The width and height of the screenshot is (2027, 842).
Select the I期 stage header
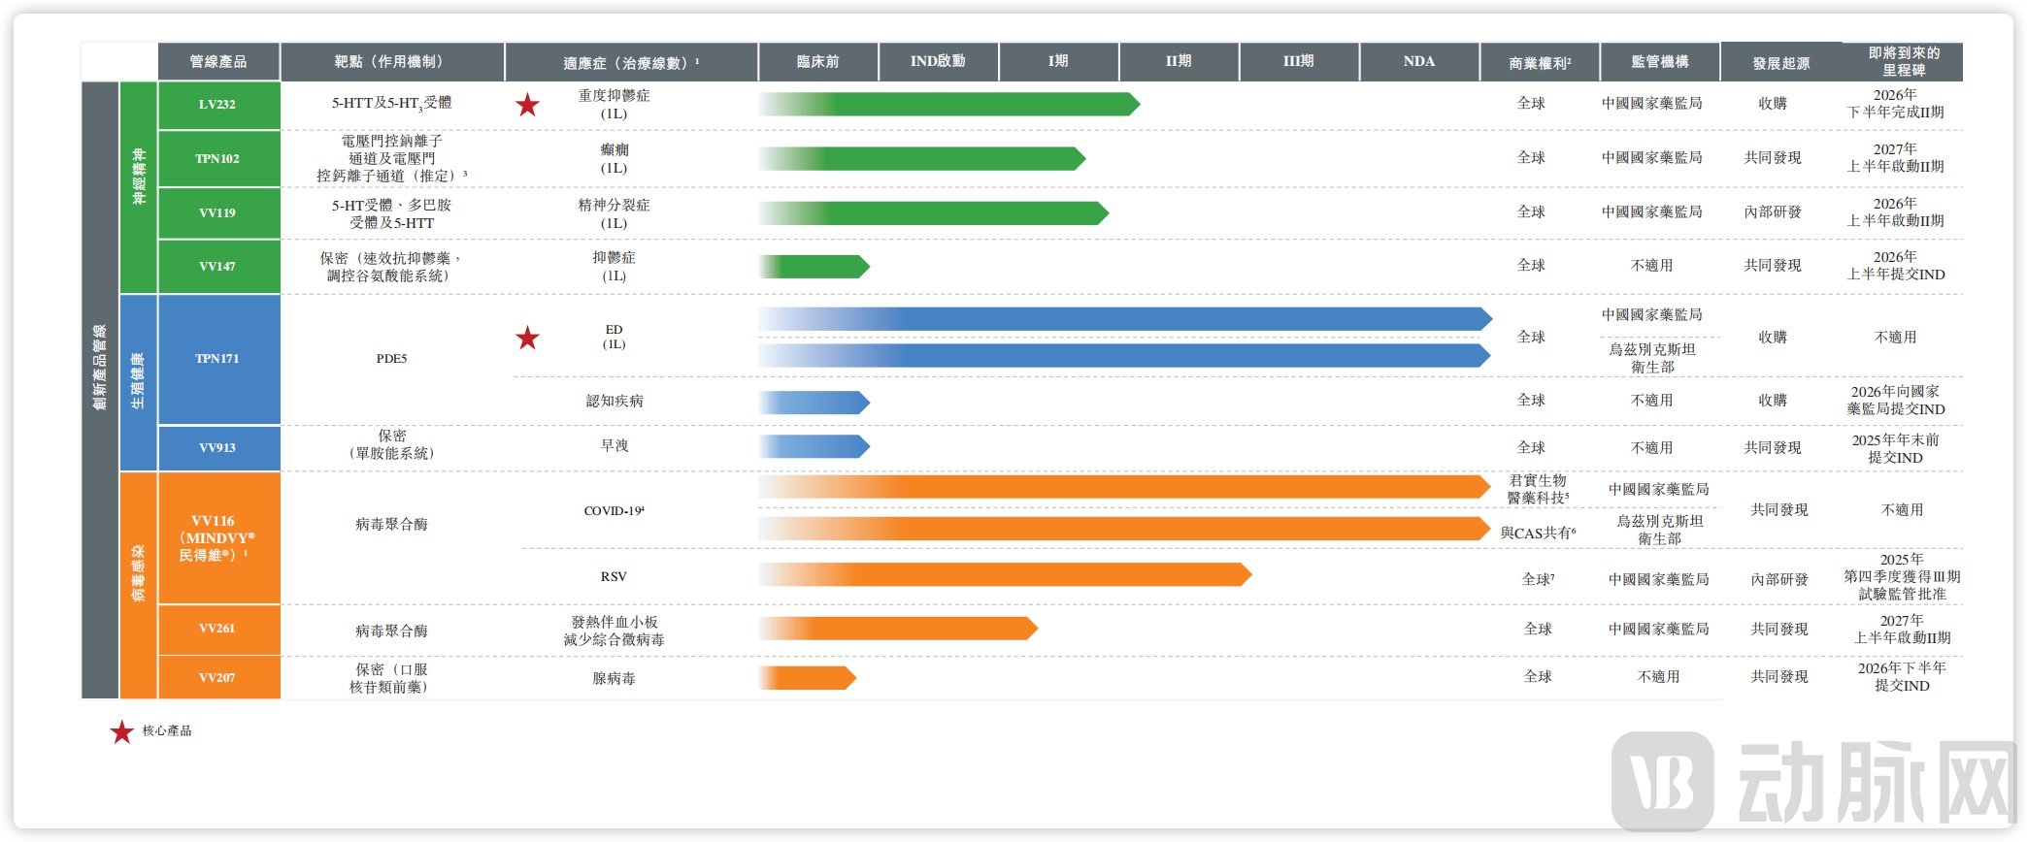pos(1058,61)
